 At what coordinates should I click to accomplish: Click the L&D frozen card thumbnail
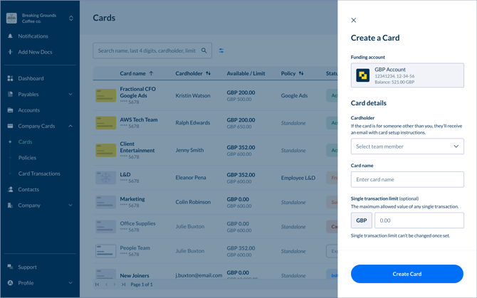pos(105,178)
